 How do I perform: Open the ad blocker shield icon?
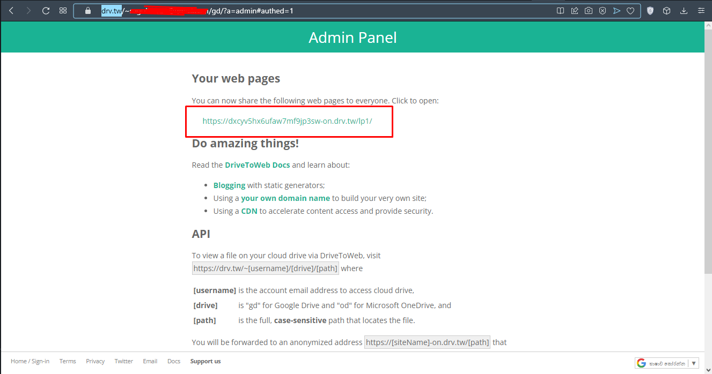603,11
